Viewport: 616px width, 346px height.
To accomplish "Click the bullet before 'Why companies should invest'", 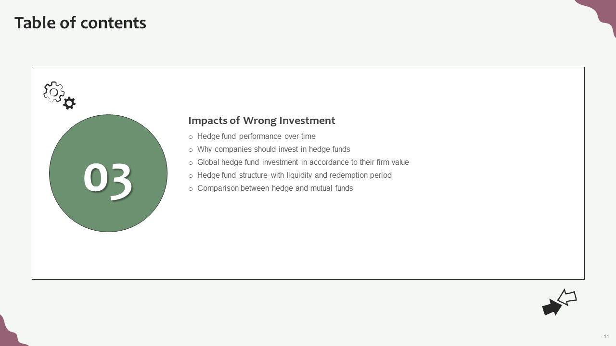I will (191, 150).
